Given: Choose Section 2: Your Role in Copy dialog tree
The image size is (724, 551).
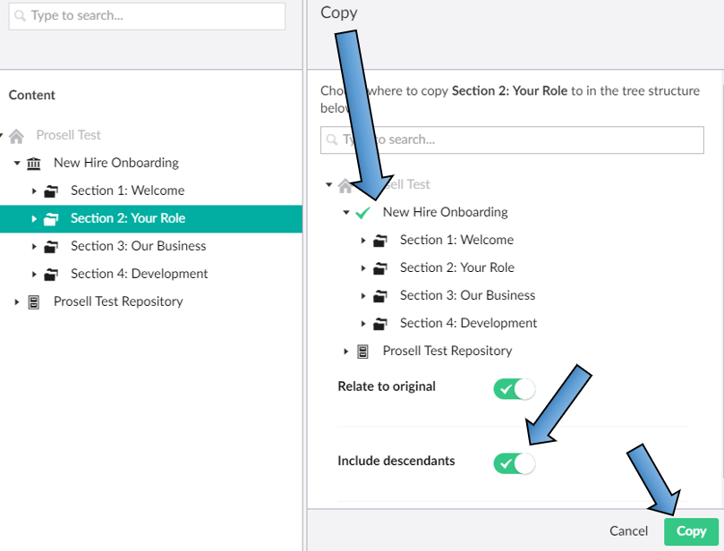Looking at the screenshot, I should pyautogui.click(x=456, y=267).
